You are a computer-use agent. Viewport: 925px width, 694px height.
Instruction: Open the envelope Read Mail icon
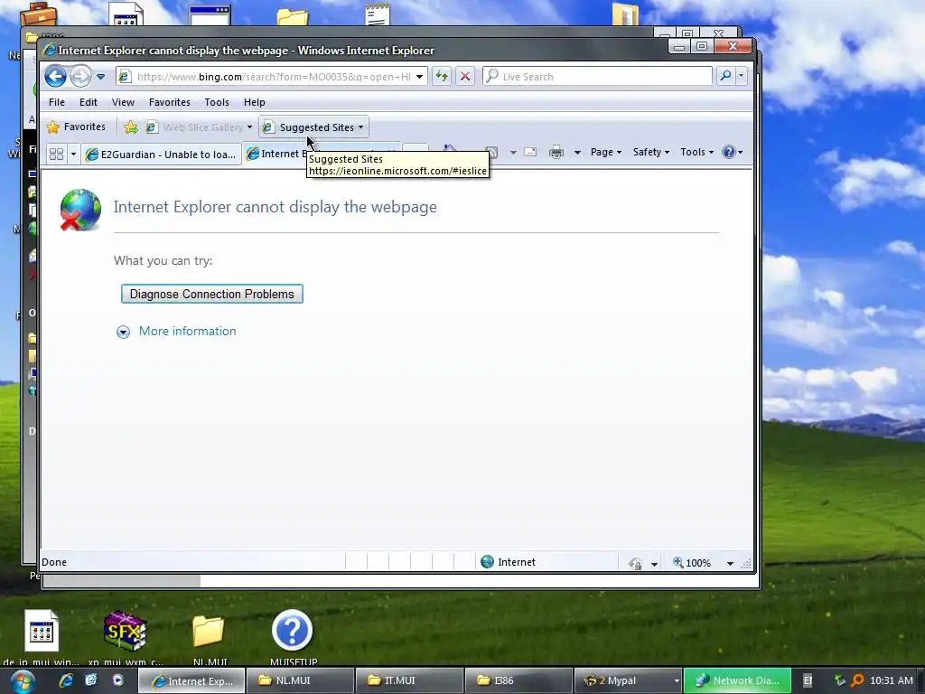(x=530, y=152)
